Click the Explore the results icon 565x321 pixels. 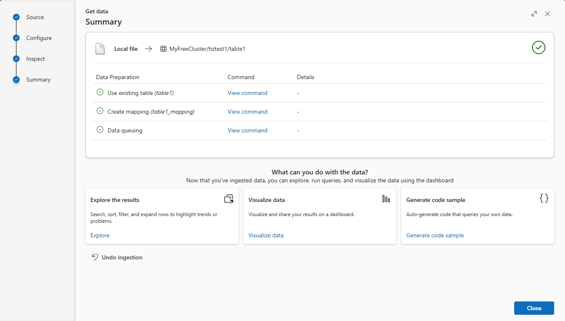pyautogui.click(x=229, y=199)
